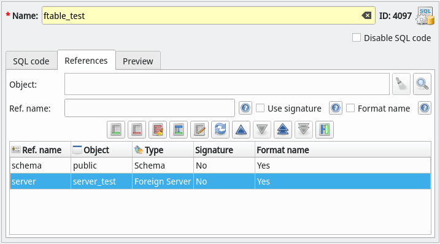Click the Signature column header
The width and height of the screenshot is (440, 244).
(224, 150)
